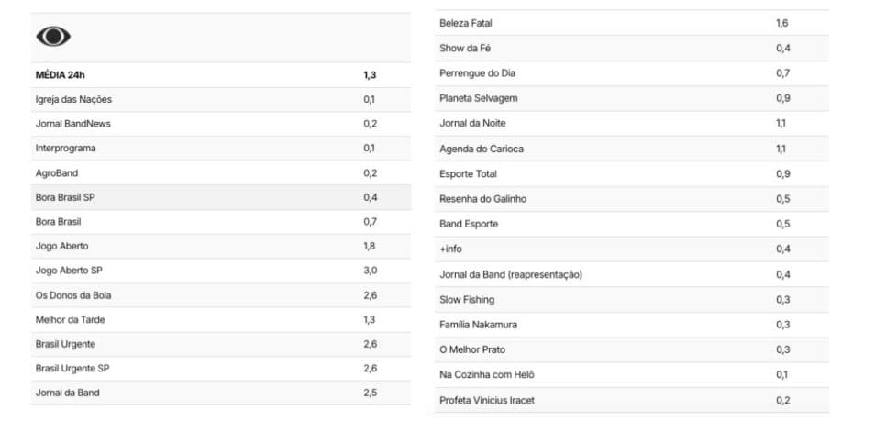The image size is (886, 443).
Task: Click the Planeta Selvagem row
Action: click(x=632, y=98)
